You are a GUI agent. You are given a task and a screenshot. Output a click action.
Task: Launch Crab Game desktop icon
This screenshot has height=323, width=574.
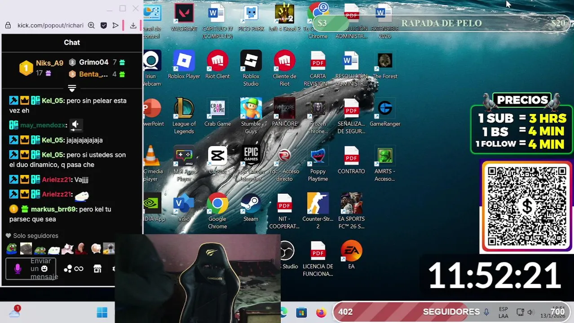pyautogui.click(x=217, y=113)
